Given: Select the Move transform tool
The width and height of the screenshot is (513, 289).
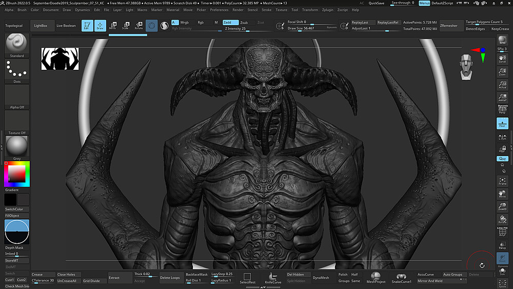Looking at the screenshot, I should pyautogui.click(x=113, y=26).
